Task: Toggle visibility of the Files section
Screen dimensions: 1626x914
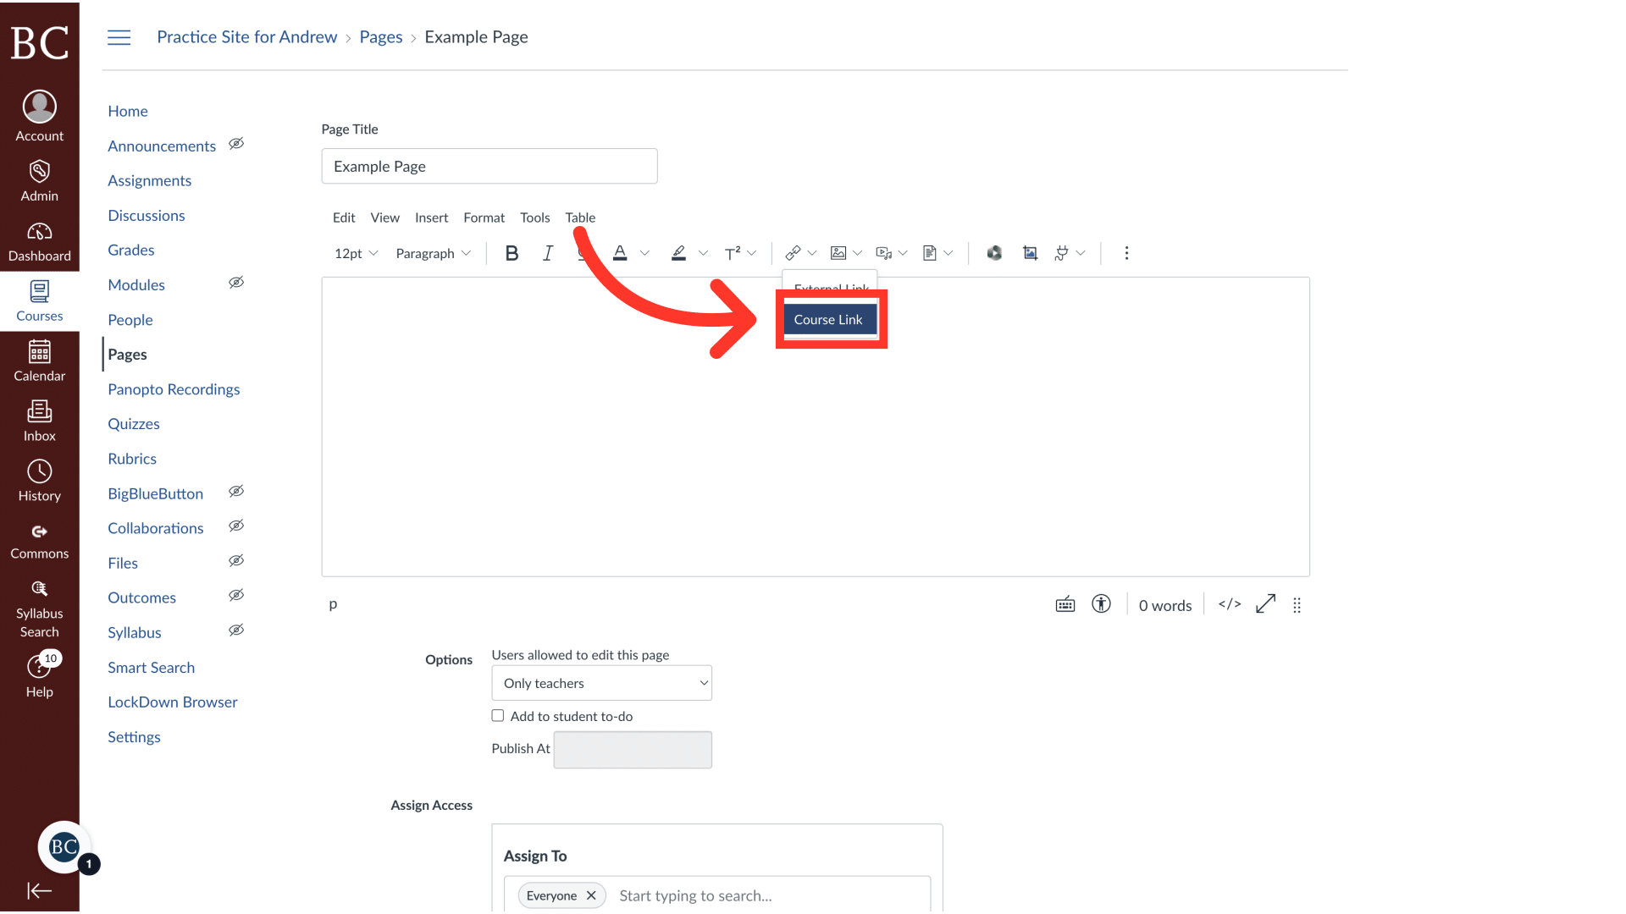Action: tap(236, 560)
